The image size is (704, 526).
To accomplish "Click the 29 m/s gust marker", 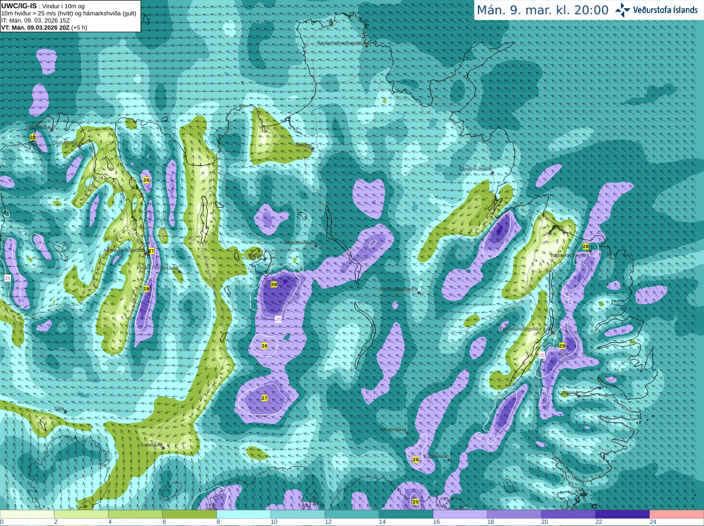I will 562,346.
